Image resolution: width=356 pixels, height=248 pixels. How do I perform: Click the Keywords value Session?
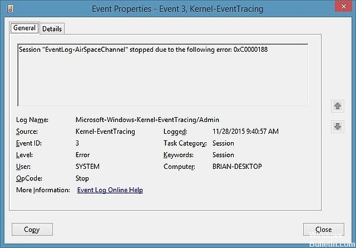[x=223, y=155]
